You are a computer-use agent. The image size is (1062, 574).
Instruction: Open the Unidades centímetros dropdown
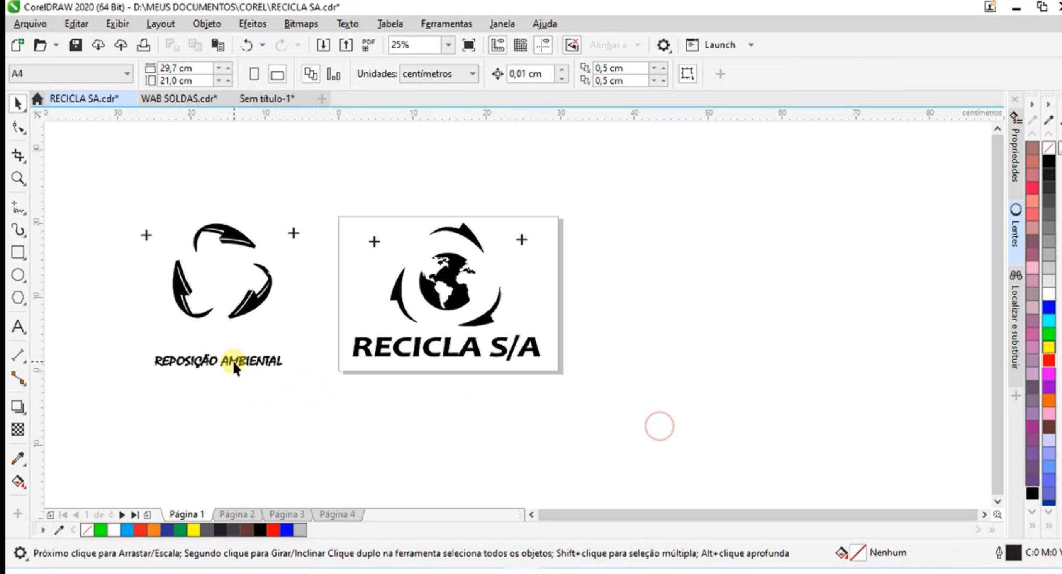pyautogui.click(x=472, y=74)
